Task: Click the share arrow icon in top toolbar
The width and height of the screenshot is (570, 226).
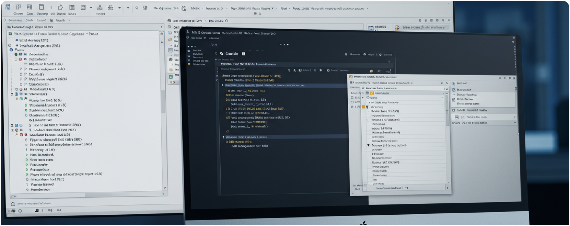Action: point(61,7)
